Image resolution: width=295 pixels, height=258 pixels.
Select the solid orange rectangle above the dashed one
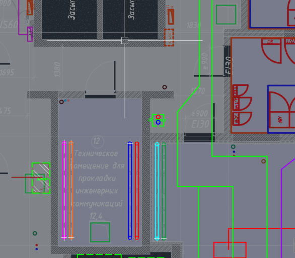(x=171, y=17)
